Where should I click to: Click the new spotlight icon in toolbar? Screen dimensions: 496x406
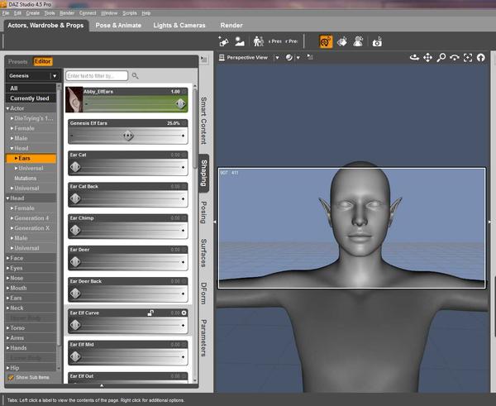coord(223,41)
